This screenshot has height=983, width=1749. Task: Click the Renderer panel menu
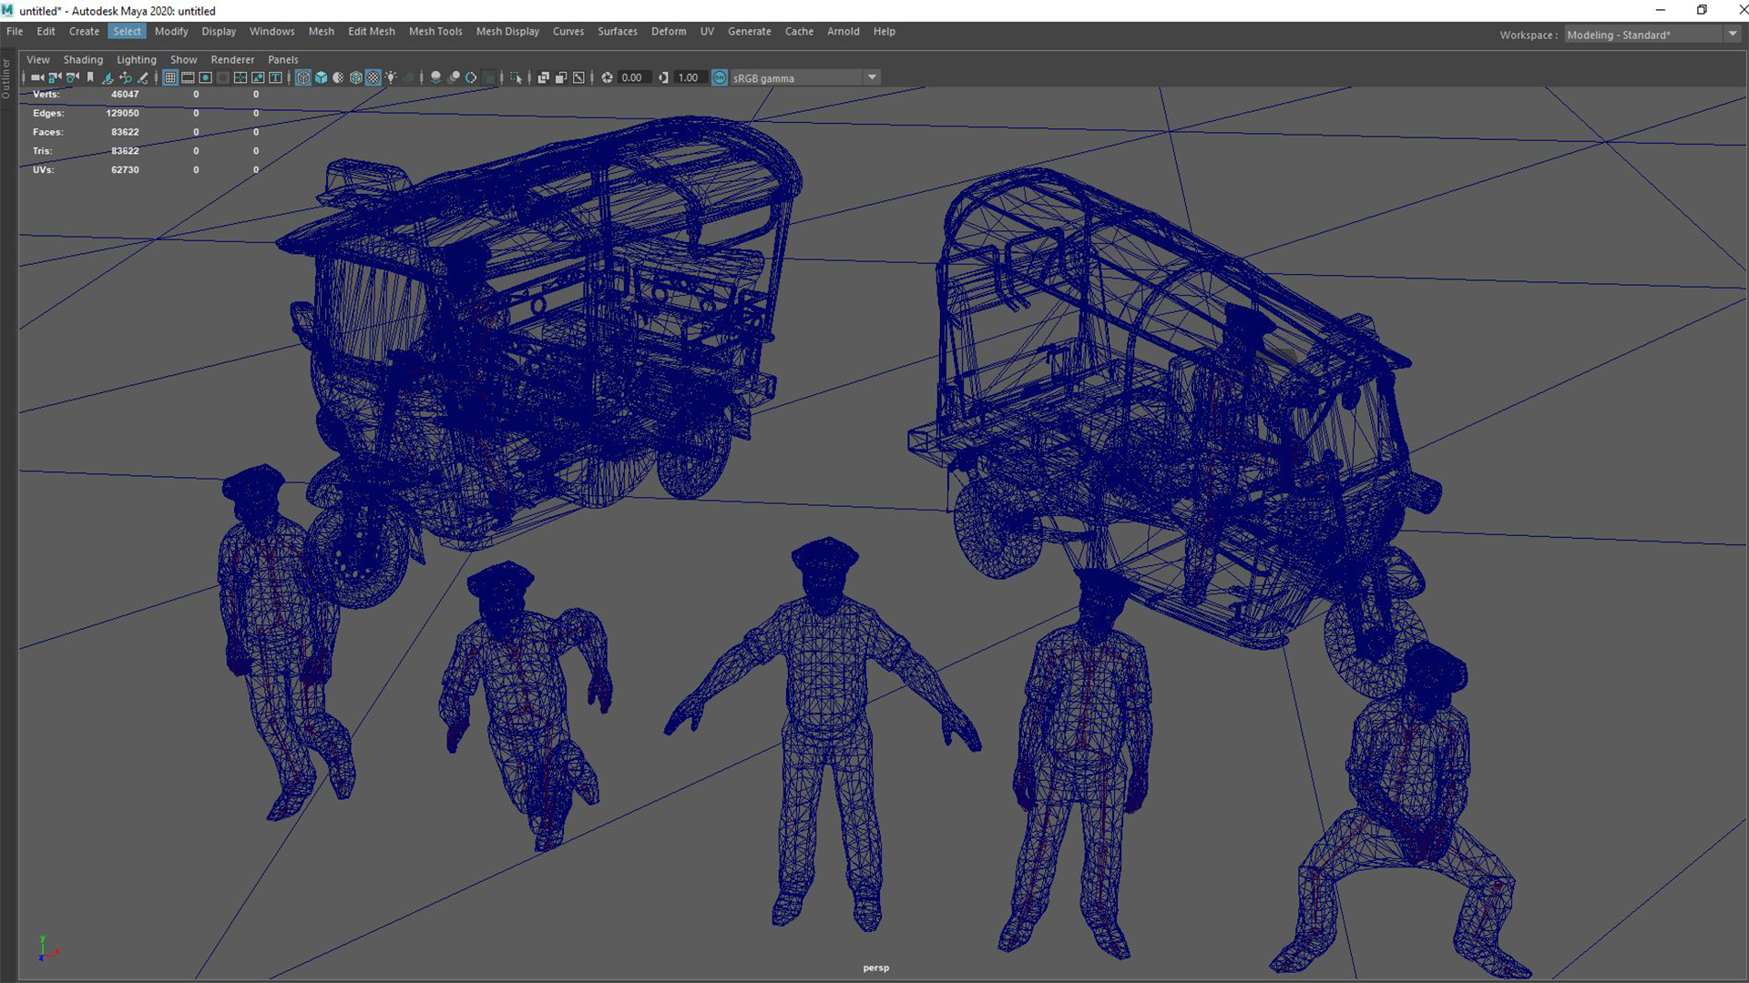(x=232, y=59)
